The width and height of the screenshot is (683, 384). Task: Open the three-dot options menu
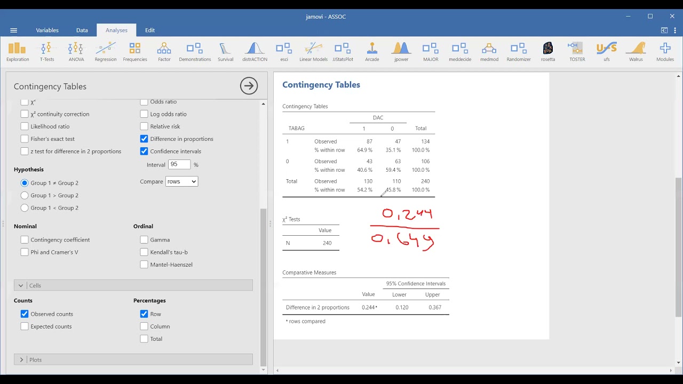(x=676, y=30)
